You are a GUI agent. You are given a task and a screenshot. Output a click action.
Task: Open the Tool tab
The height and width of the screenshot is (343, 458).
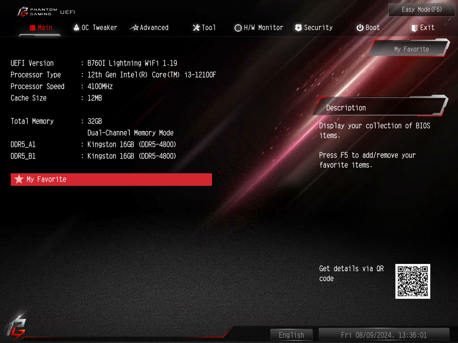tap(204, 28)
